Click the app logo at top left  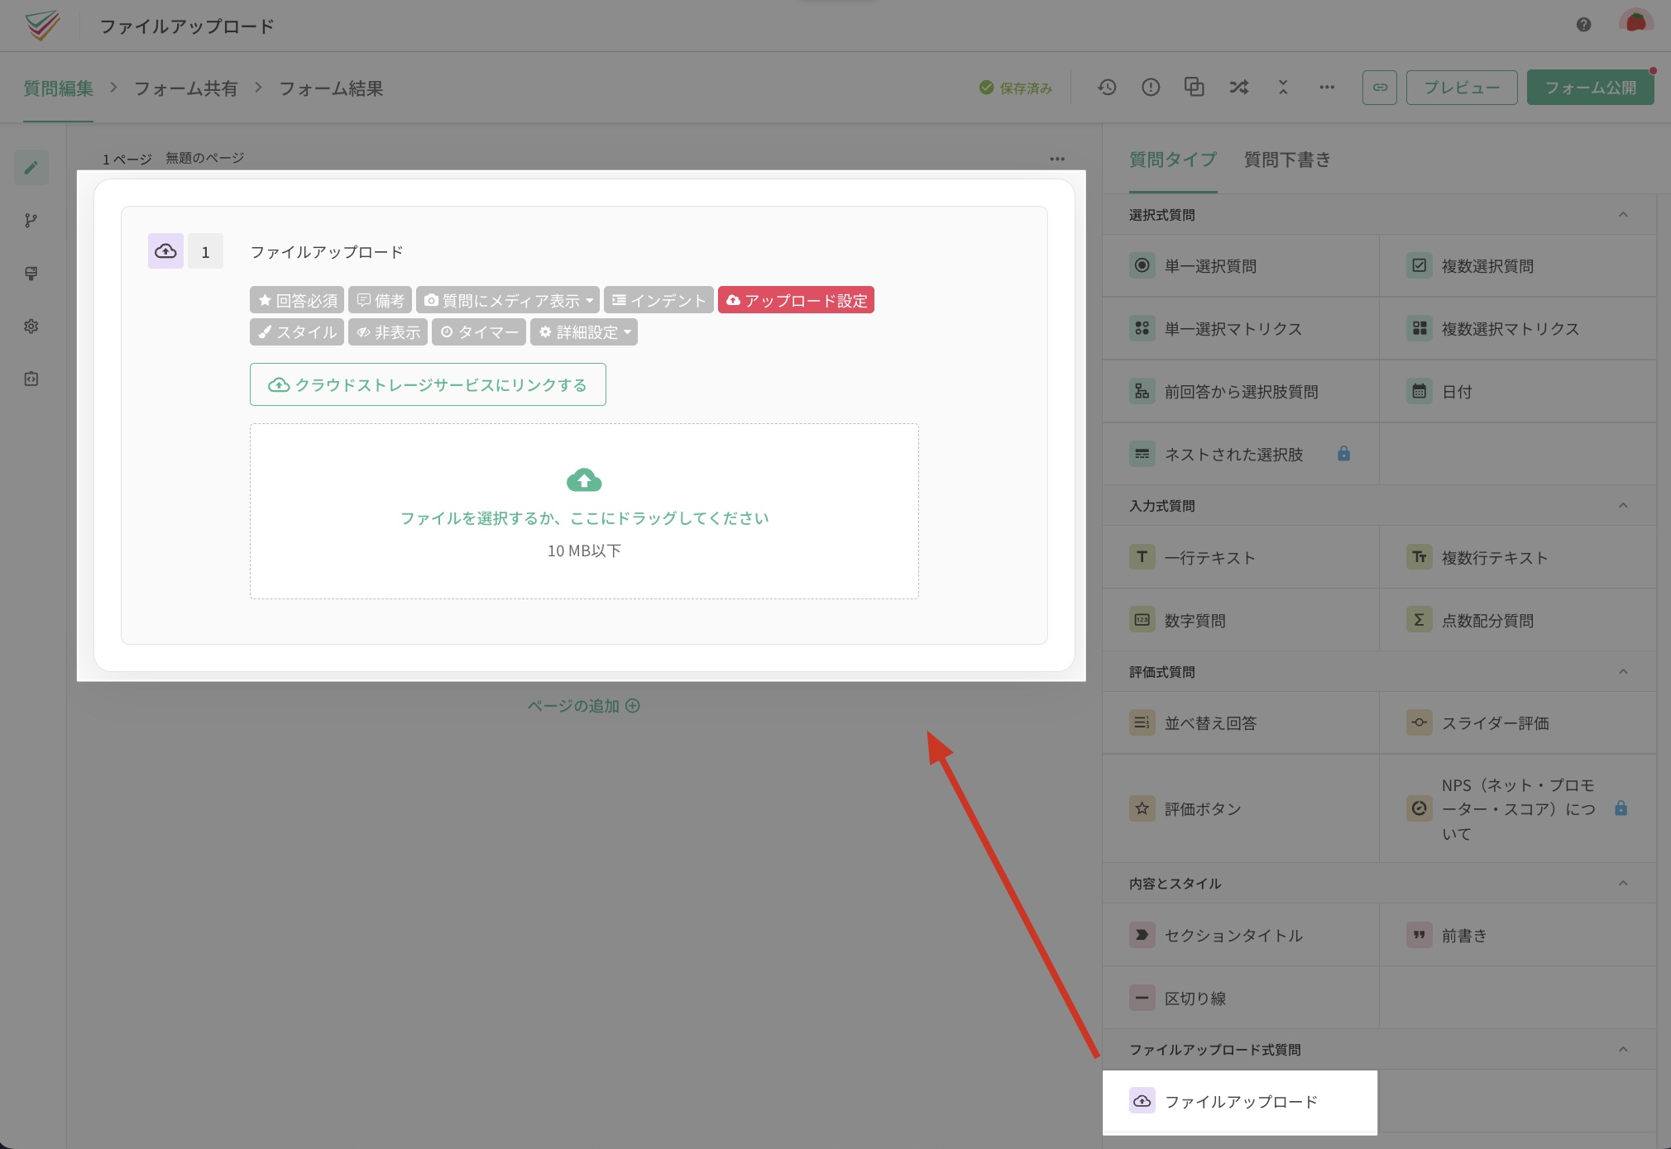pyautogui.click(x=42, y=26)
